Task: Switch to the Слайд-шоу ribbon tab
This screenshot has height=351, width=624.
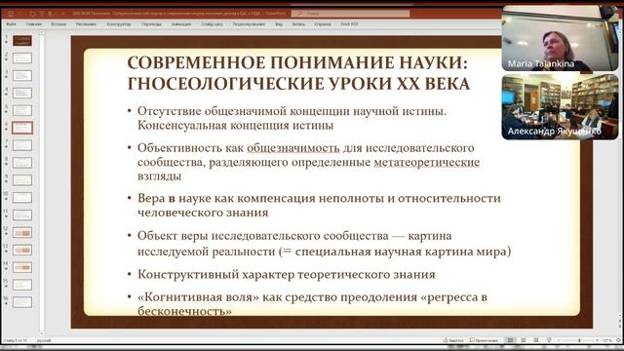Action: click(212, 24)
